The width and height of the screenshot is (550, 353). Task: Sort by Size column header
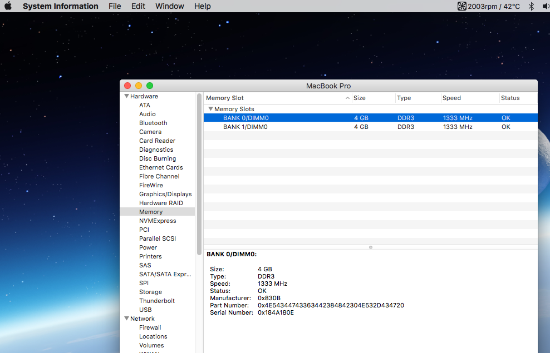click(373, 98)
